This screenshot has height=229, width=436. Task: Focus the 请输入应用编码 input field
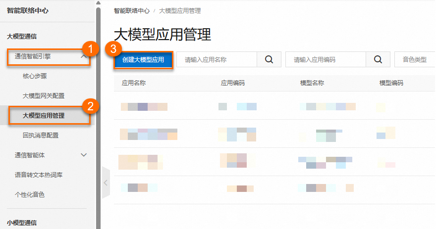[326, 59]
